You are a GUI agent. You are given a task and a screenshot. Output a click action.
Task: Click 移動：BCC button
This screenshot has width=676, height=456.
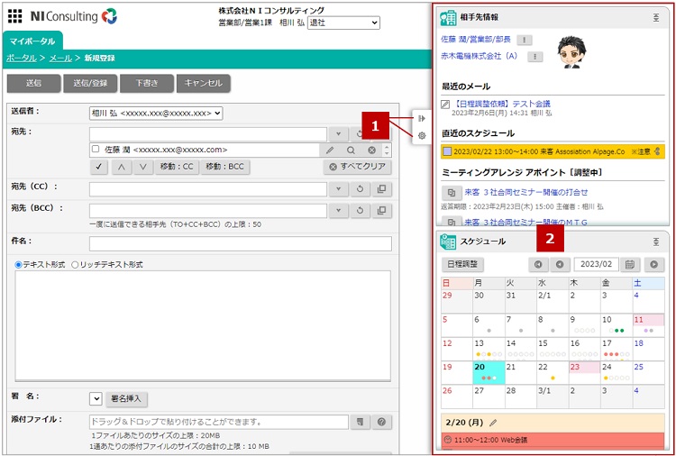225,167
